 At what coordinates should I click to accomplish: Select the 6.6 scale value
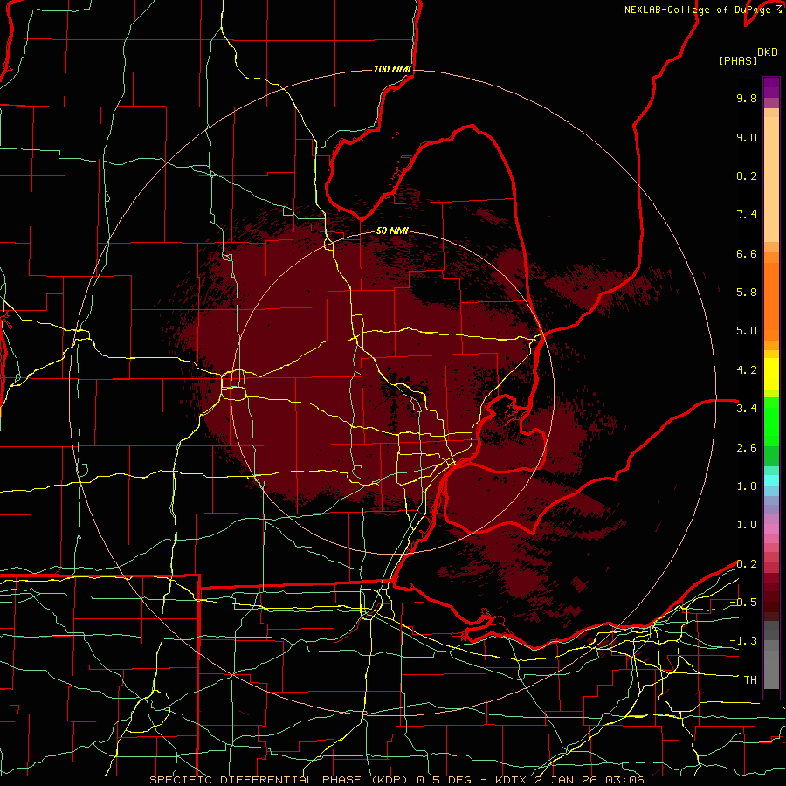click(747, 253)
